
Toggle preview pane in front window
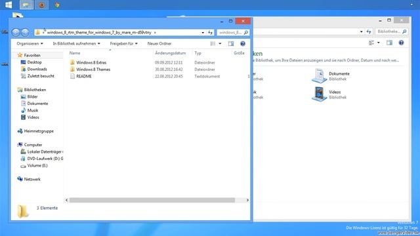231,44
